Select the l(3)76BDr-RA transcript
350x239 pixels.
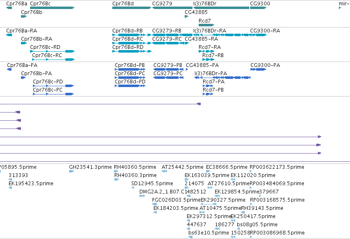221,35
